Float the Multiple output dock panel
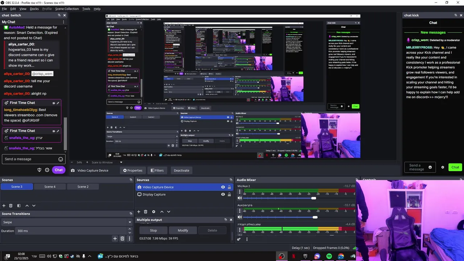 pyautogui.click(x=225, y=220)
